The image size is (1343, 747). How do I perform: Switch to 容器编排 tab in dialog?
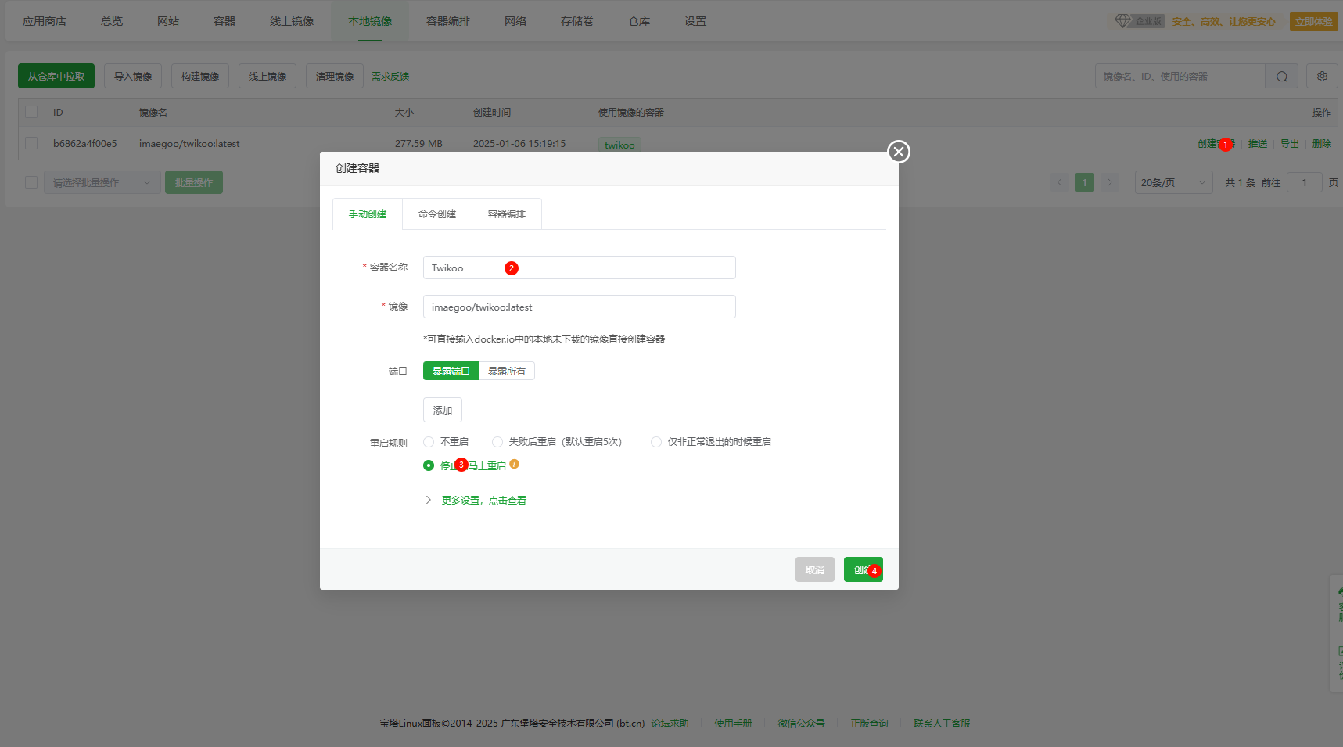point(506,214)
